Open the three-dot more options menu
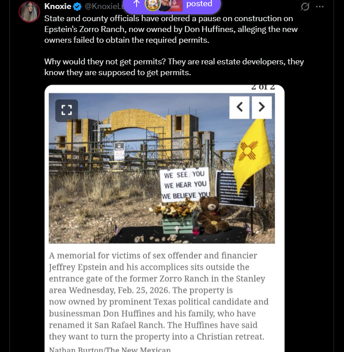Viewport: 344px width, 352px height. [x=320, y=6]
